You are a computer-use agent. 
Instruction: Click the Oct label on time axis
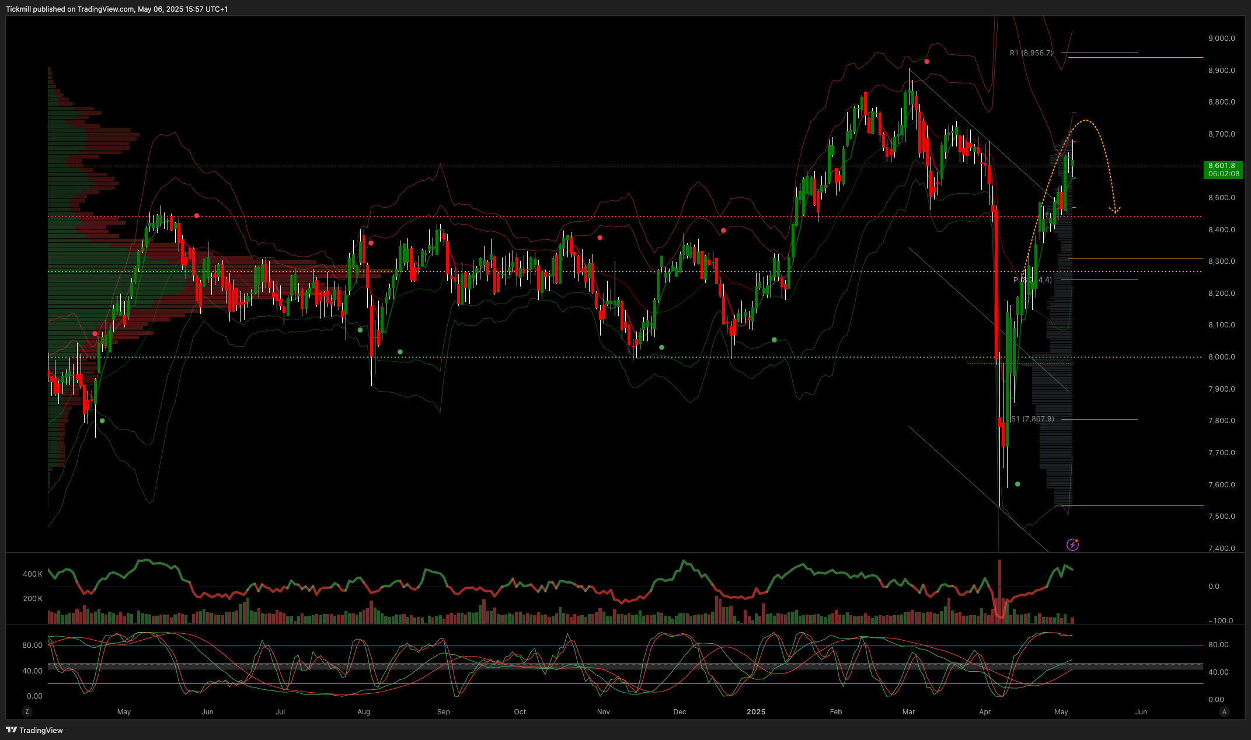[x=520, y=712]
